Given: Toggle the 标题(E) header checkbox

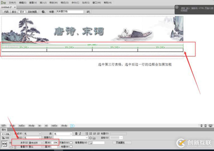Looking at the screenshot, I should [71, 147].
